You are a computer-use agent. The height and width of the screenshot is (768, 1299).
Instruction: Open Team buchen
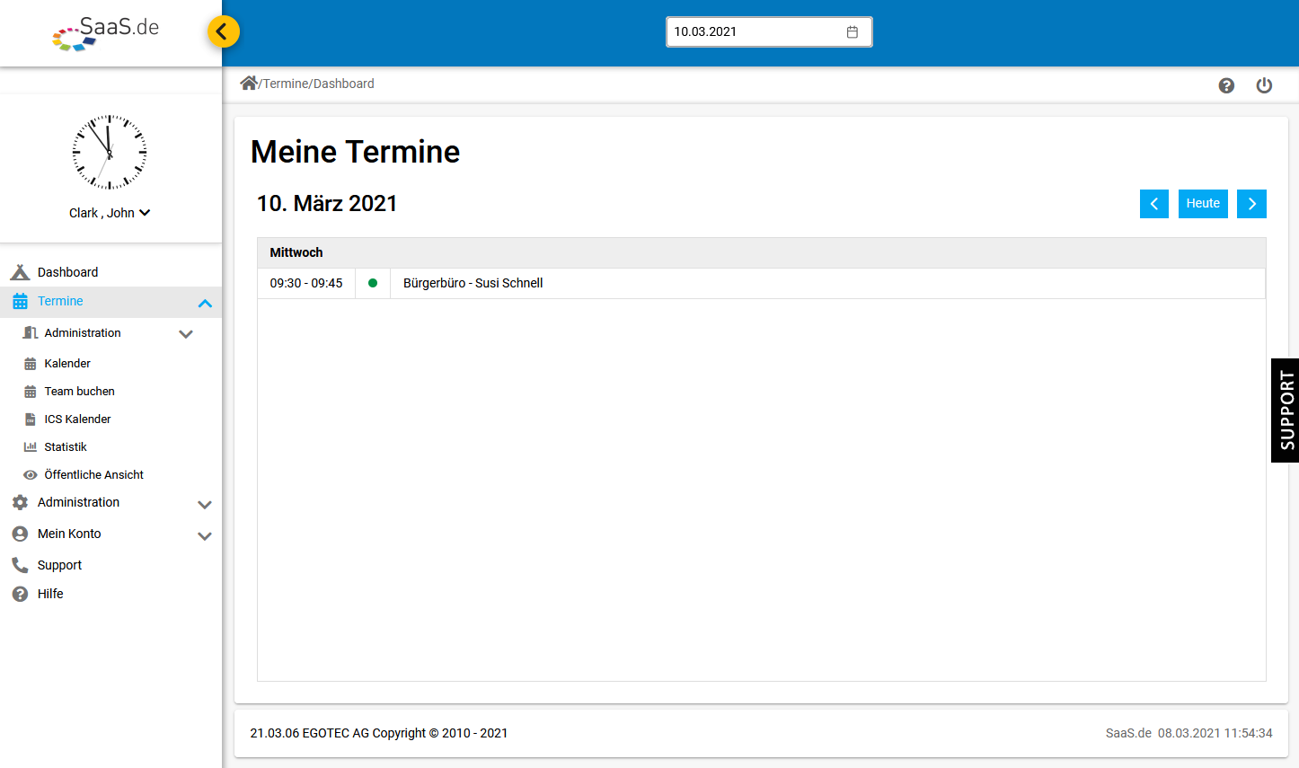point(79,391)
